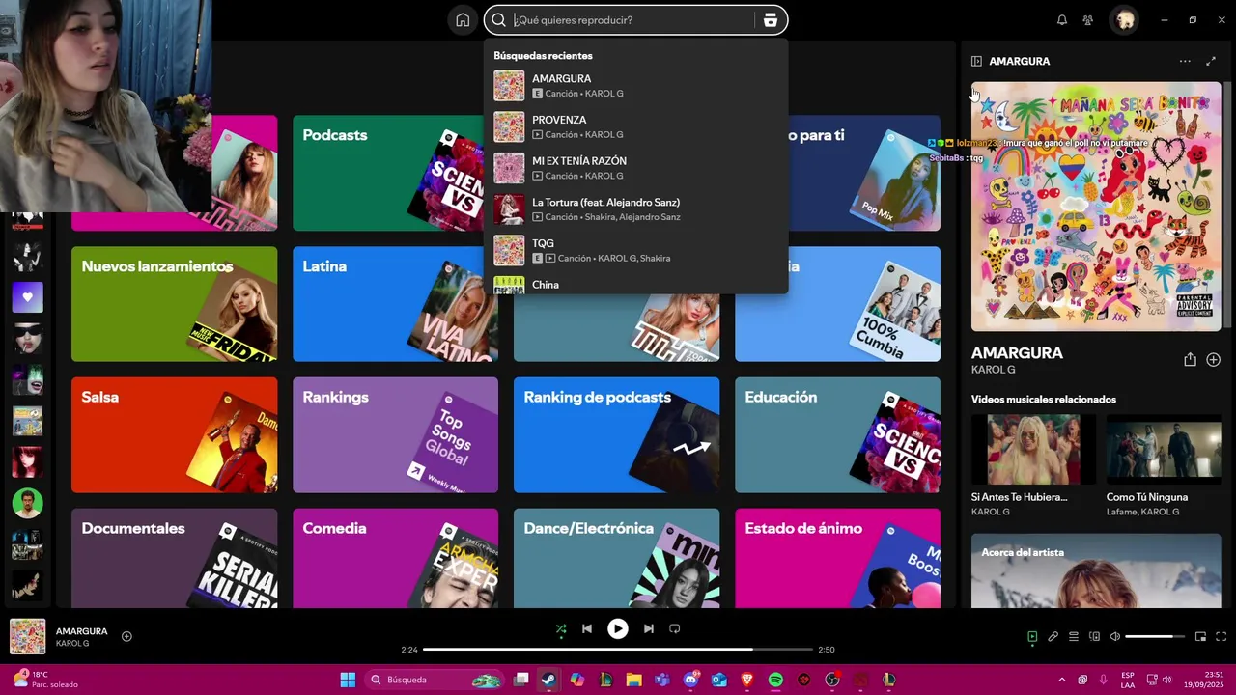Skip to the next track

[649, 628]
